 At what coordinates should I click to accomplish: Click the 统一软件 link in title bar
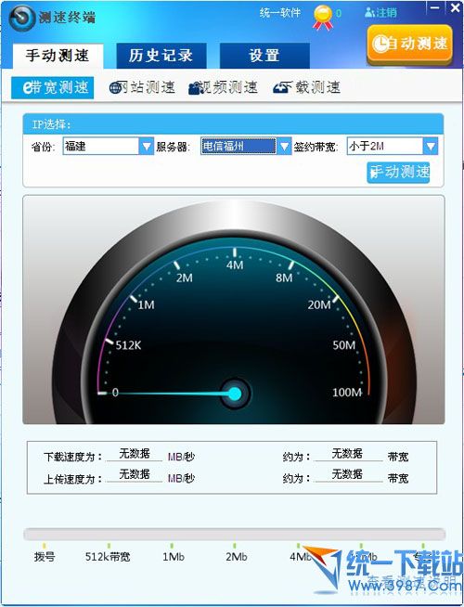coord(280,13)
